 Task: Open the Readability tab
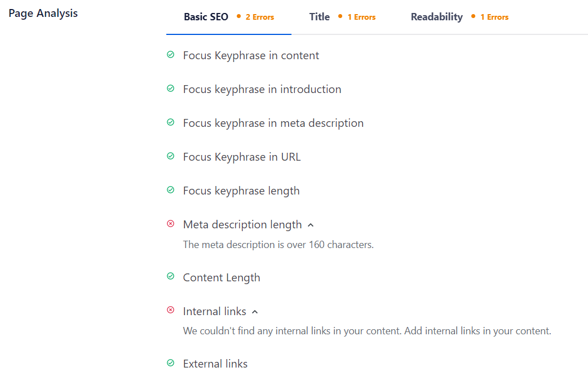[x=436, y=16]
